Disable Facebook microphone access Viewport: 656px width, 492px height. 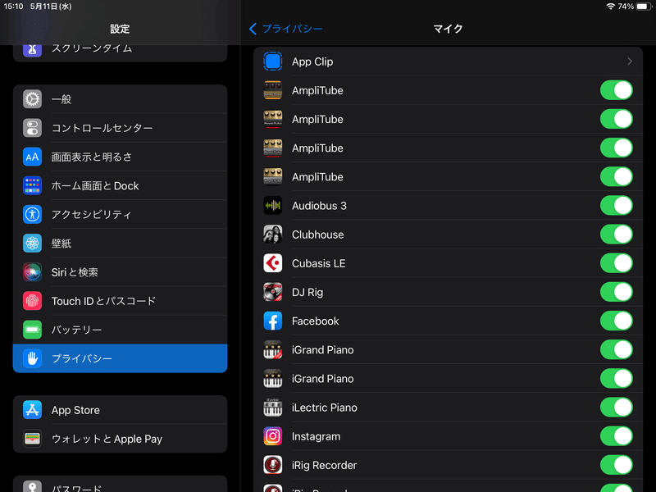pos(617,321)
